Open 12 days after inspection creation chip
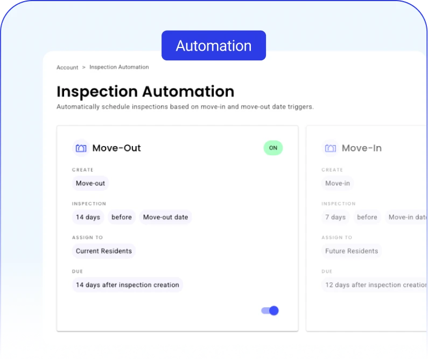Image resolution: width=428 pixels, height=359 pixels. coord(375,285)
